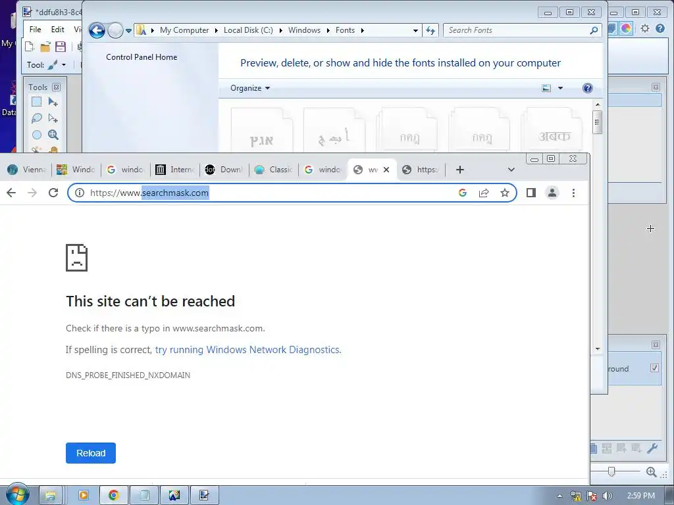This screenshot has height=505, width=674.
Task: Click the My Computer breadcrumb
Action: (184, 30)
